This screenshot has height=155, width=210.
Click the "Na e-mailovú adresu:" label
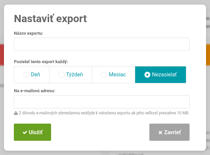(x=34, y=91)
